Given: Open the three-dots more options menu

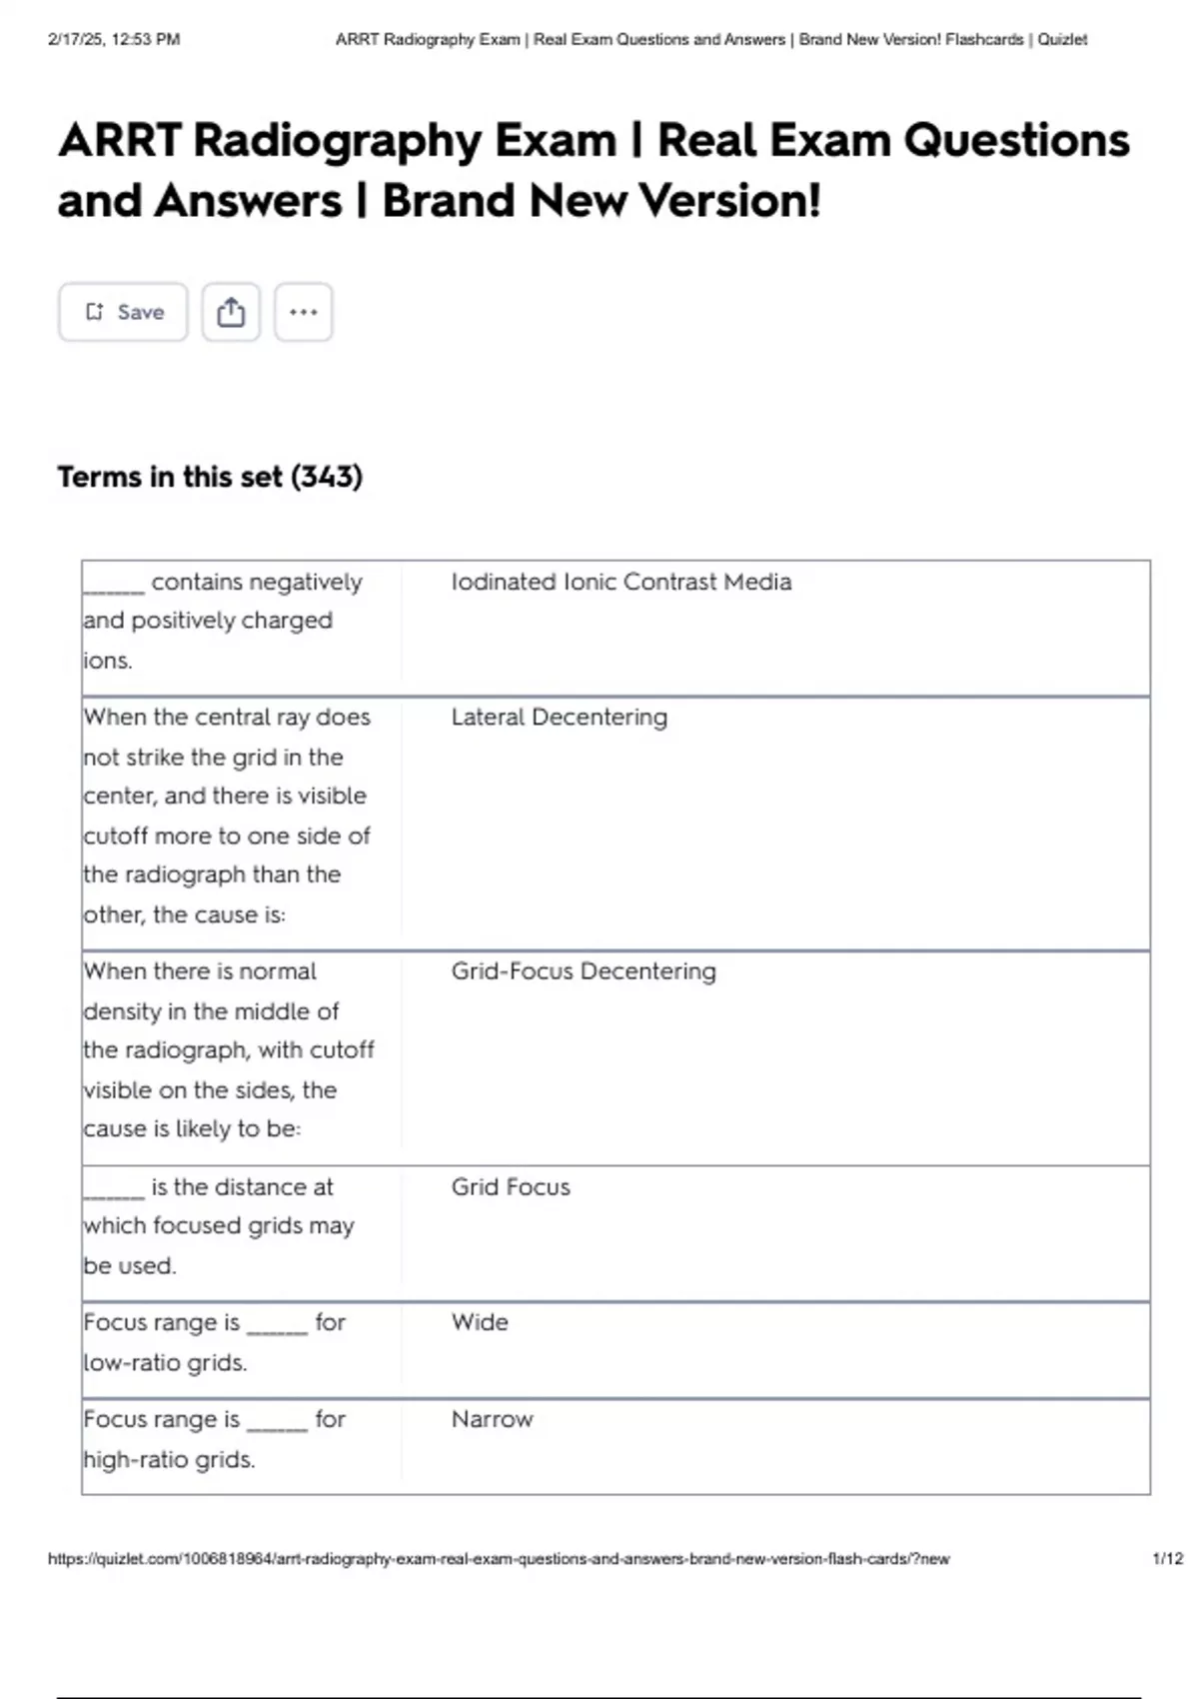Looking at the screenshot, I should pos(304,312).
